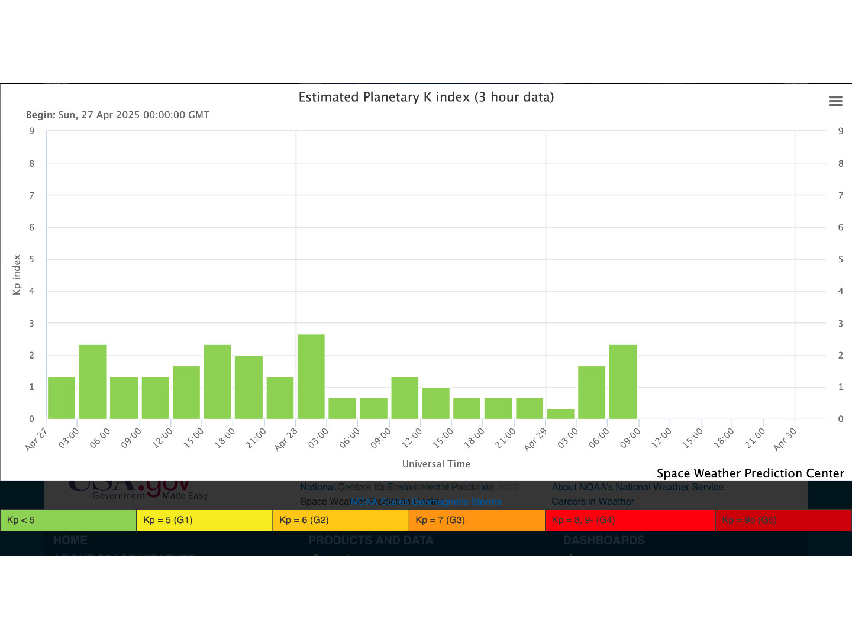Open the PRODUCTS AND DATA menu
The width and height of the screenshot is (852, 639).
pyautogui.click(x=370, y=540)
